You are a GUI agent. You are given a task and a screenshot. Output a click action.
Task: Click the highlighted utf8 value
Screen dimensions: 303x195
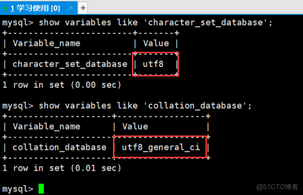(153, 64)
